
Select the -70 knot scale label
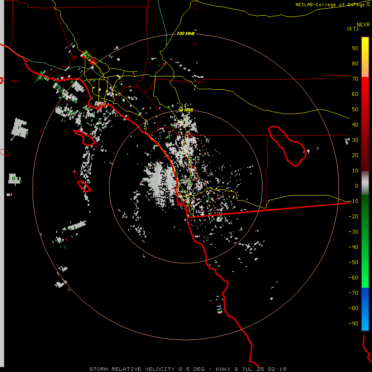point(353,293)
